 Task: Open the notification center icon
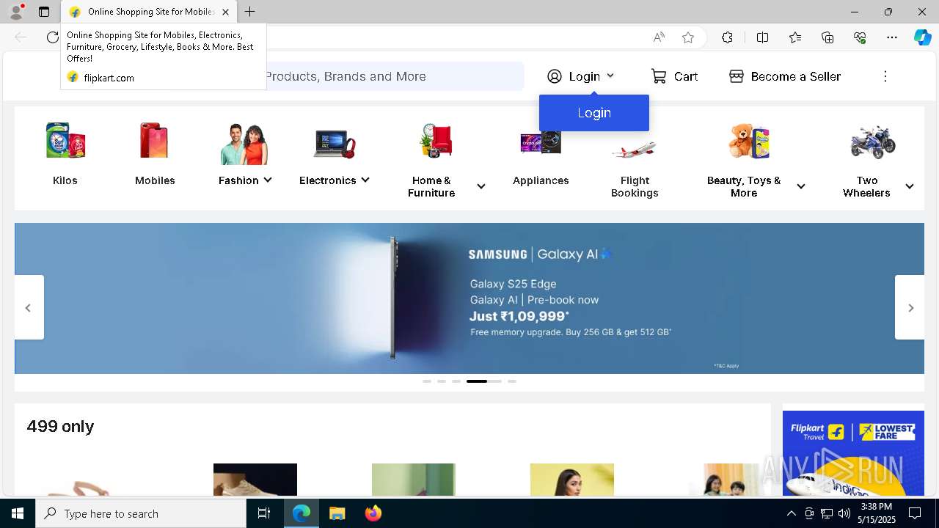(915, 513)
